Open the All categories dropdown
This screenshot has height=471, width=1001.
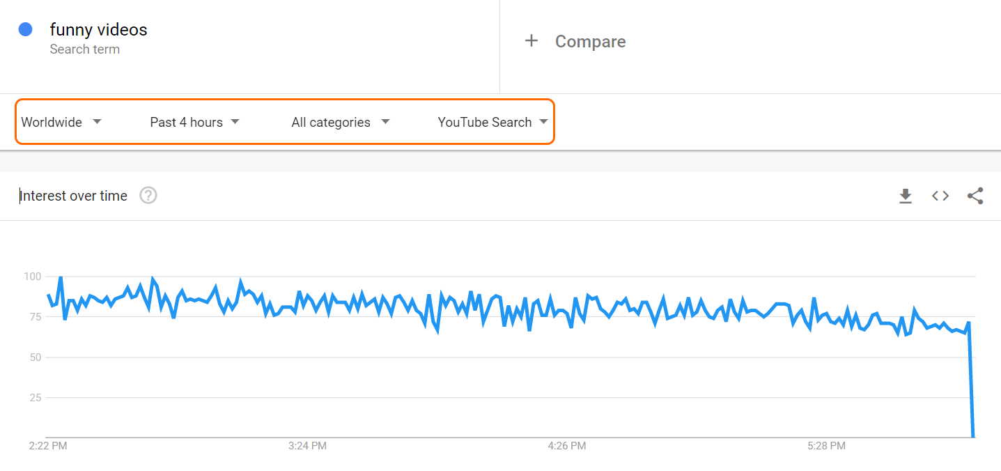341,122
